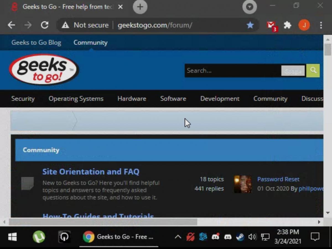Click the Not secure warning icon
The image size is (332, 249).
(65, 25)
